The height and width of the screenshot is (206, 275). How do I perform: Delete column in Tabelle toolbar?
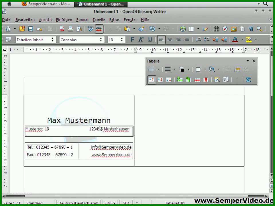pyautogui.click(x=206, y=80)
